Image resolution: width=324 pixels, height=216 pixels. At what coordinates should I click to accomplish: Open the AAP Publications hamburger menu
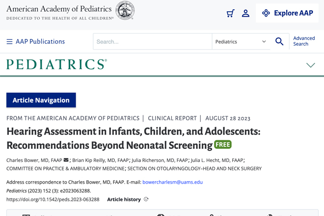[x=35, y=42]
